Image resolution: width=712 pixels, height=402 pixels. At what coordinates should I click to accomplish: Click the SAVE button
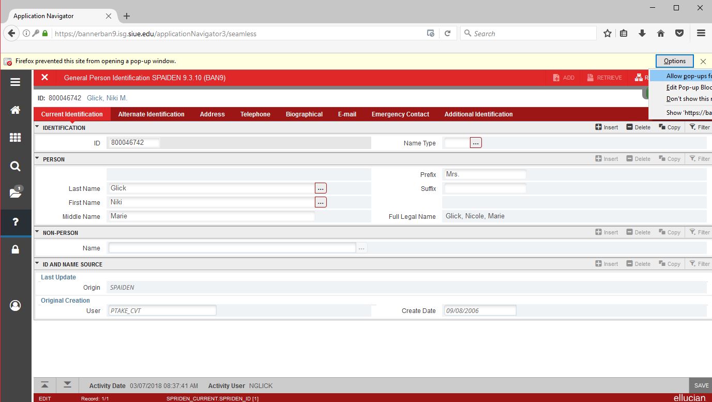[701, 385]
